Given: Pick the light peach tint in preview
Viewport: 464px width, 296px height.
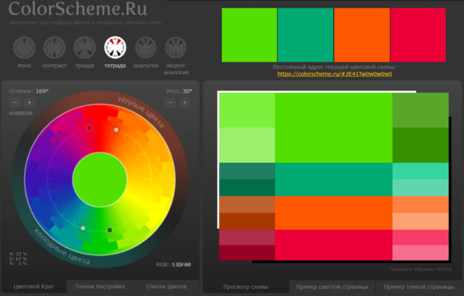Looking at the screenshot, I should (420, 221).
